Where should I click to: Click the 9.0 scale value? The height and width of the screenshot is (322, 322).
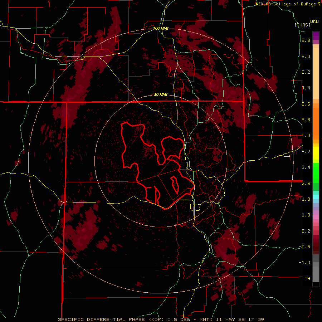tap(306, 57)
